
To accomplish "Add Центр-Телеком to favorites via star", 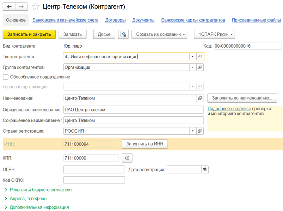I will coord(35,7).
